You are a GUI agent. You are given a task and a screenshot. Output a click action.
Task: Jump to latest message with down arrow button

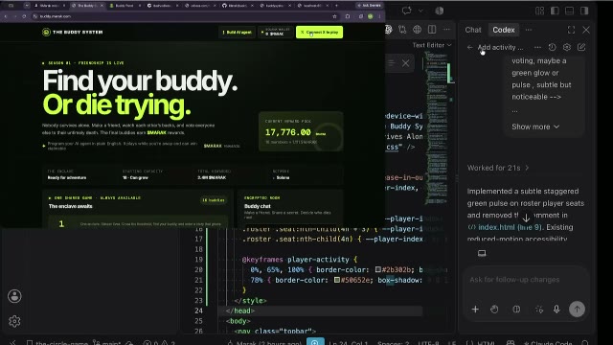[x=526, y=218]
